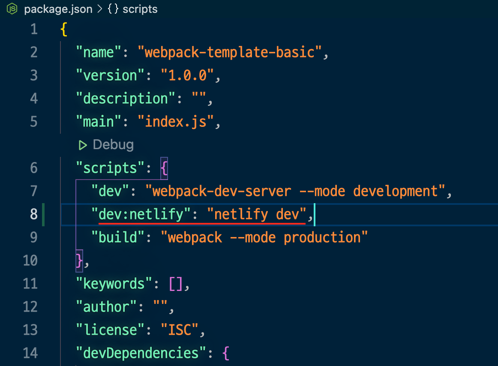Click the opening brace after scripts

point(164,168)
